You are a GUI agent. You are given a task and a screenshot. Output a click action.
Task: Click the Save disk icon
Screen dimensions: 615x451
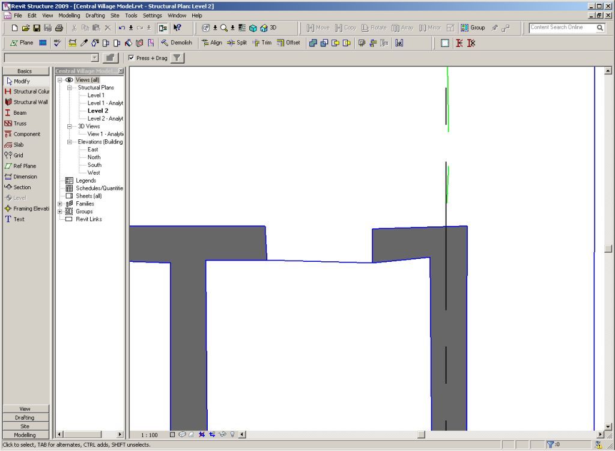click(x=37, y=28)
